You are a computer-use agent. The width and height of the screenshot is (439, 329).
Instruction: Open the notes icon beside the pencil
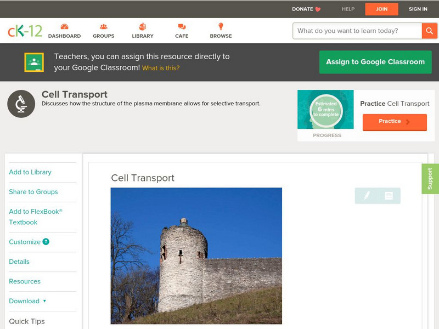[x=389, y=196]
